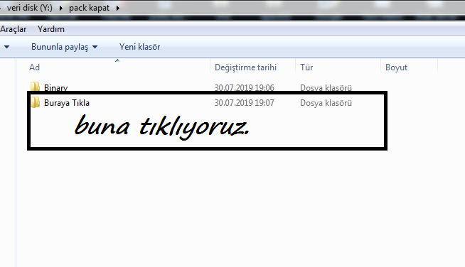Select the Binary folder name
465x267 pixels.
(x=55, y=87)
